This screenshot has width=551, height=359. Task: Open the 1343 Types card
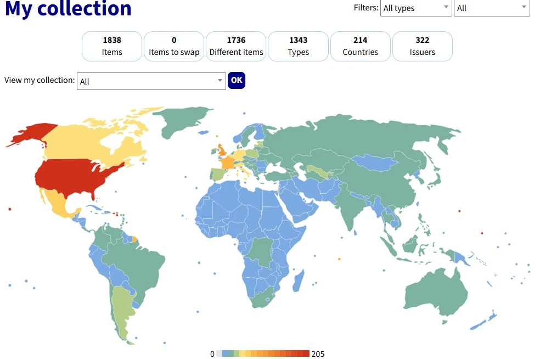[299, 46]
